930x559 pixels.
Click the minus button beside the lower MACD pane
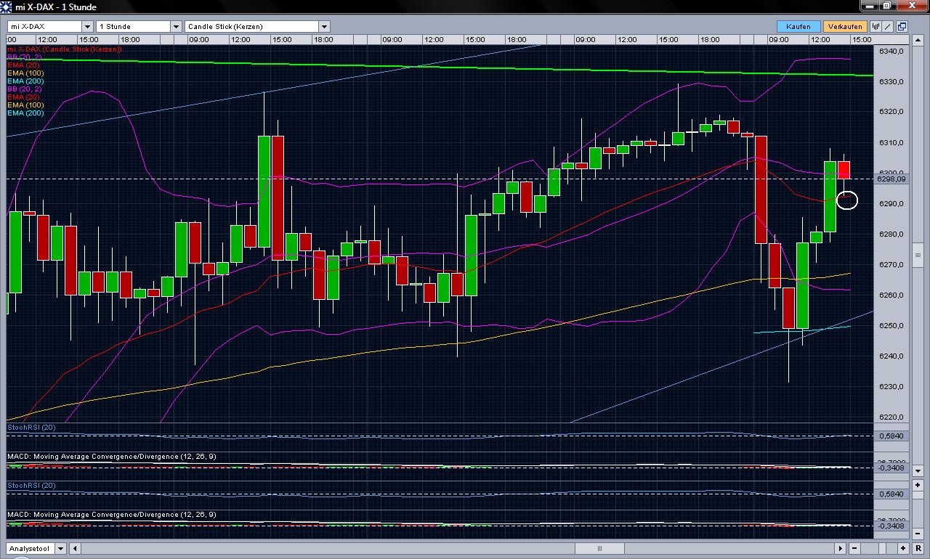918,534
